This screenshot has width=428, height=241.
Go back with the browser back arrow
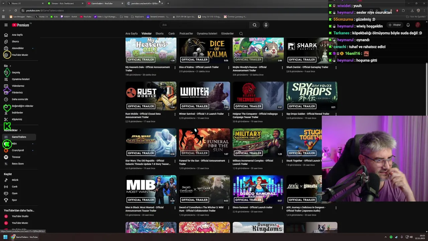click(4, 10)
